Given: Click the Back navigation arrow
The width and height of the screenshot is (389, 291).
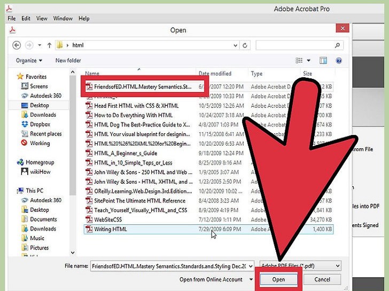Looking at the screenshot, I should (x=17, y=45).
